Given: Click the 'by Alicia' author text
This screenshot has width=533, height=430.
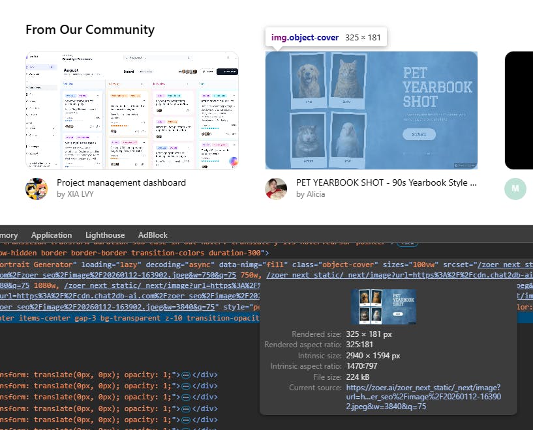Looking at the screenshot, I should 311,194.
